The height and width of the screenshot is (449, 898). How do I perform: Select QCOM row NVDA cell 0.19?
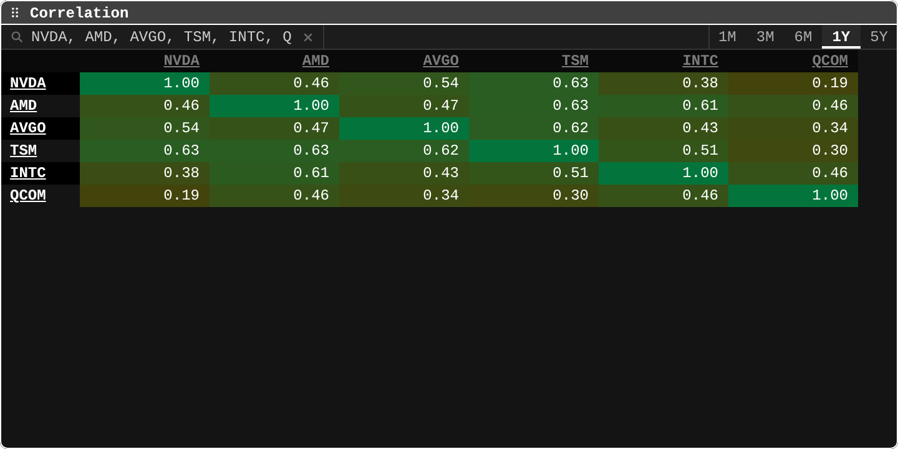point(145,196)
